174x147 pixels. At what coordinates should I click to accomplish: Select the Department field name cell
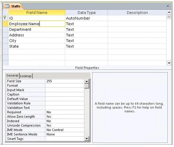tap(37, 29)
